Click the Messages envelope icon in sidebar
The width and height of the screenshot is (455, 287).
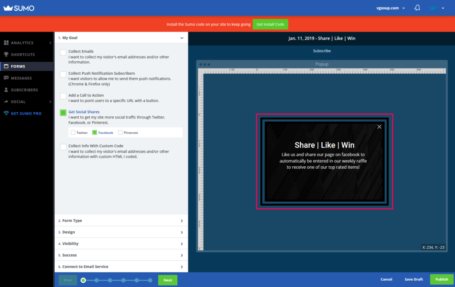pos(6,78)
